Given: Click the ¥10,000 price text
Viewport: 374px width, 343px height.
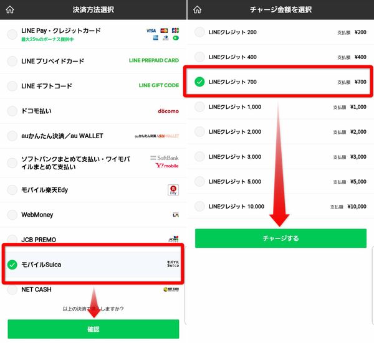Looking at the screenshot, I should click(x=357, y=207).
